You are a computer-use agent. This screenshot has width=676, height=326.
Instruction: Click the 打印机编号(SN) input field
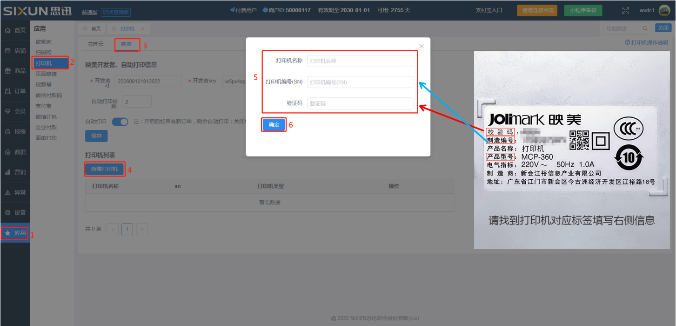pyautogui.click(x=360, y=82)
